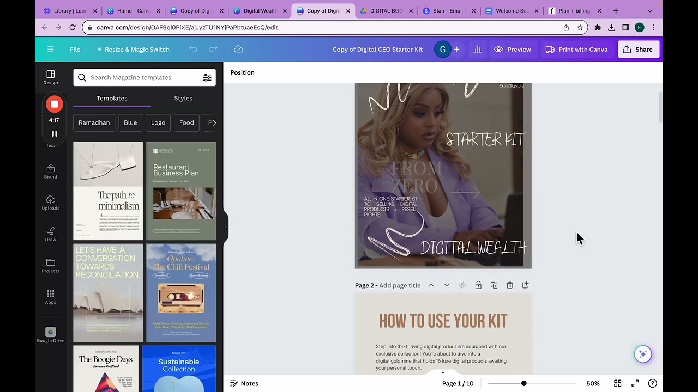Choose The Boogie Days template
Viewport: 698px width, 392px height.
click(106, 369)
